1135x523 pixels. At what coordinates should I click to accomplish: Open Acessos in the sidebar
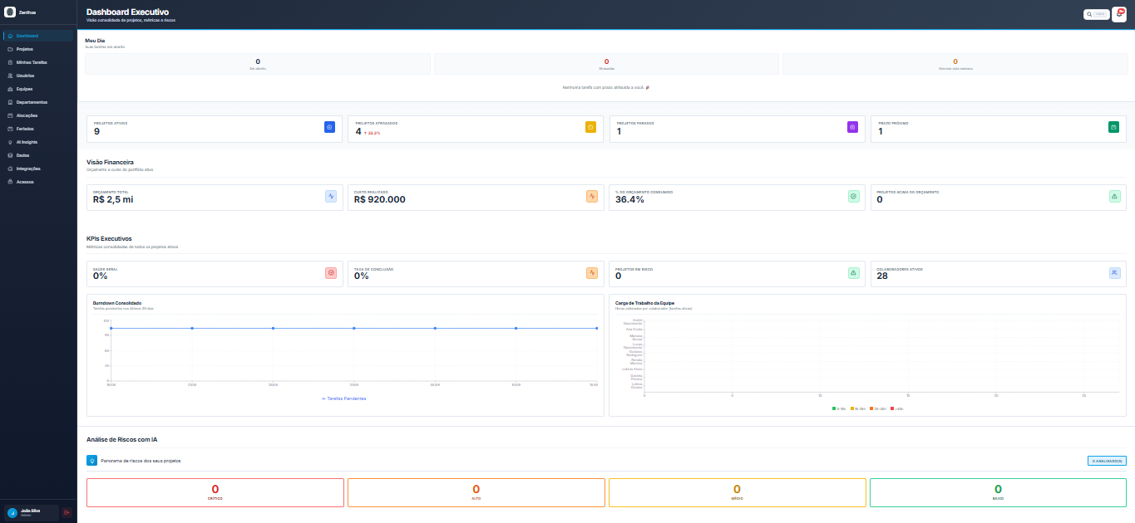click(38, 181)
